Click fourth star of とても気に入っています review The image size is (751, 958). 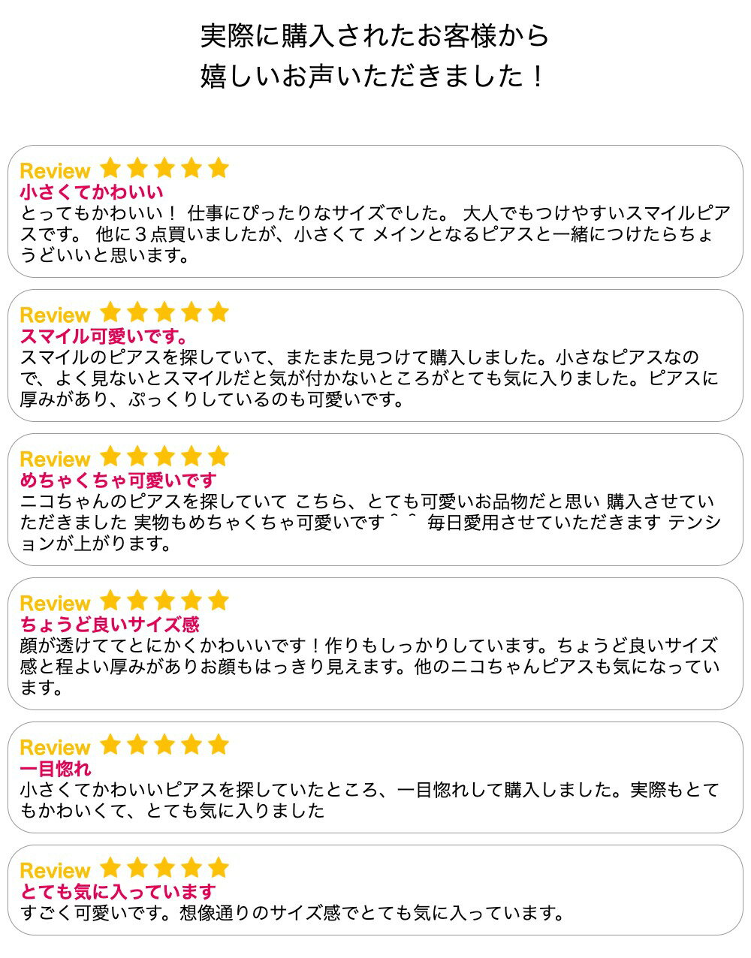(192, 868)
